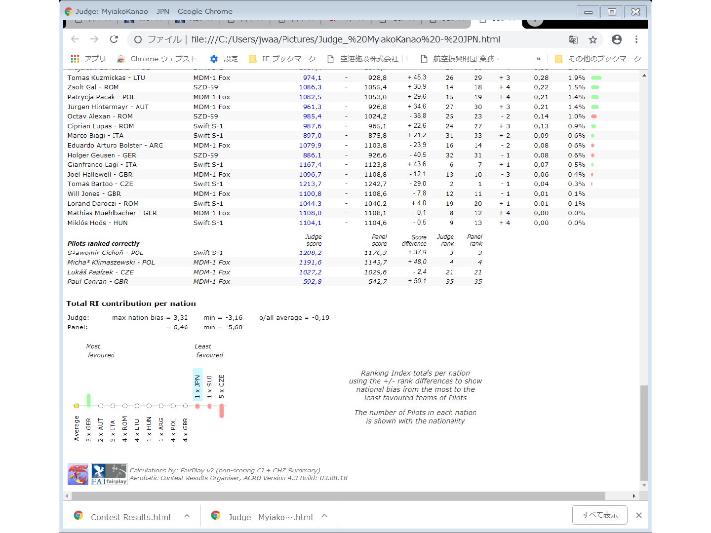Click Tomáš Bartoš judge score 1213,7
The image size is (711, 533).
310,184
